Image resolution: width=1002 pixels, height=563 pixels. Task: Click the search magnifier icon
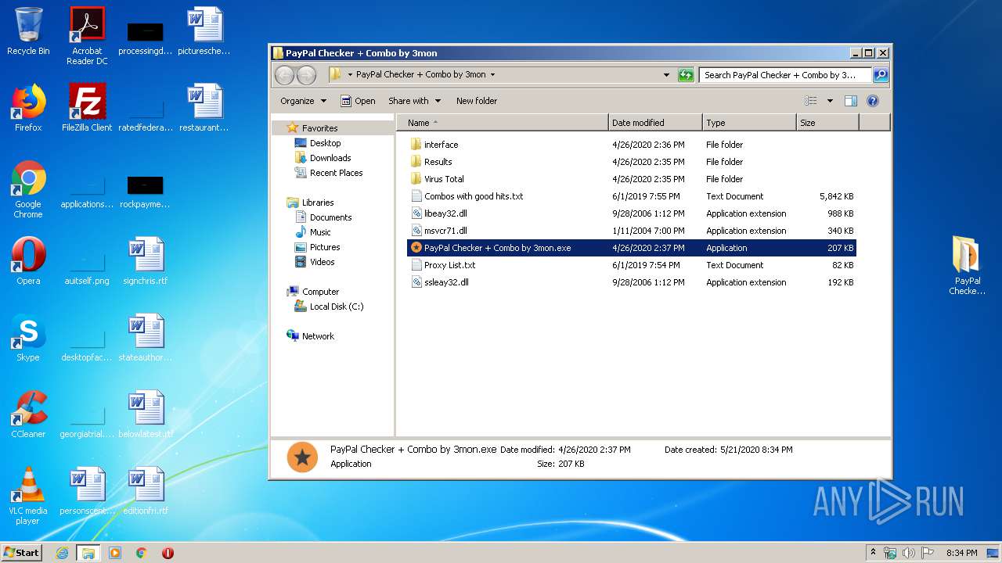click(x=880, y=75)
